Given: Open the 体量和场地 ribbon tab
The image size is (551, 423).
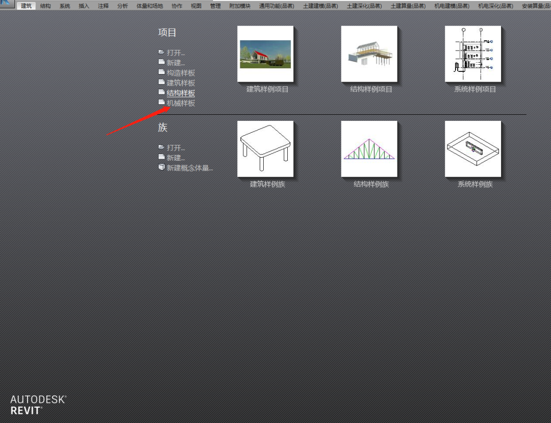Looking at the screenshot, I should point(149,6).
